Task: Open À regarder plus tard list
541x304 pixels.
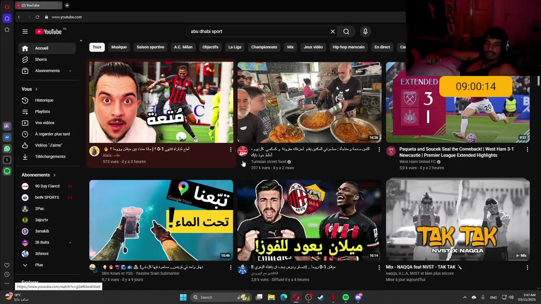Action: 47,134
